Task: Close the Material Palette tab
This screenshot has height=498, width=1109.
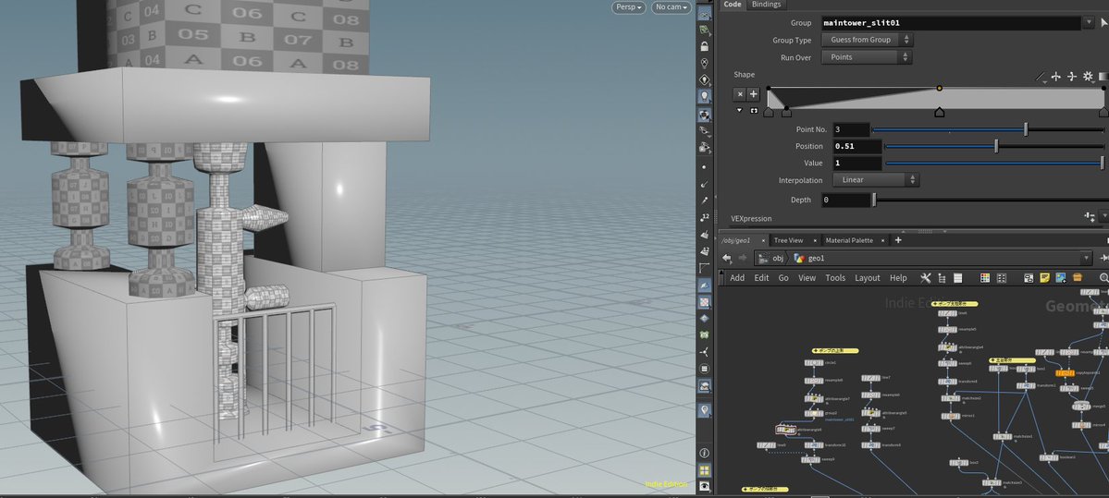Action: 883,241
